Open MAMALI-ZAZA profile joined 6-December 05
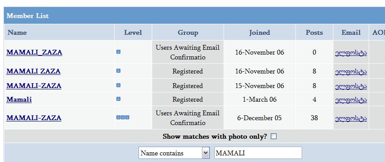 34,118
